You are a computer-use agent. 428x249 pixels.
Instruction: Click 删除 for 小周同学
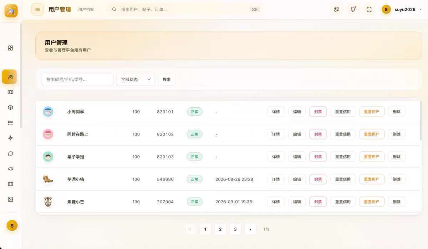(397, 112)
